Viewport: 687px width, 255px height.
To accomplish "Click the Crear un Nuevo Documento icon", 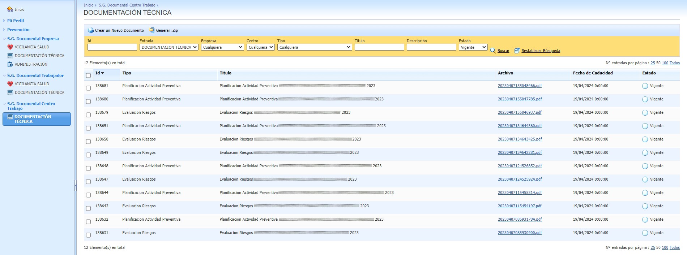I will (91, 30).
